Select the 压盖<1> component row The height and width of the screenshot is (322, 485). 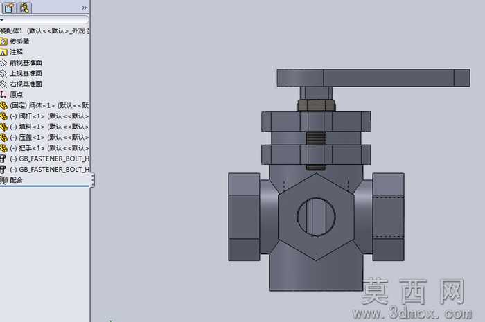tap(44, 138)
